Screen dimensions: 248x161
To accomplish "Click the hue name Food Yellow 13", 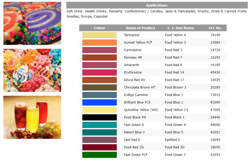I will (x=176, y=110).
